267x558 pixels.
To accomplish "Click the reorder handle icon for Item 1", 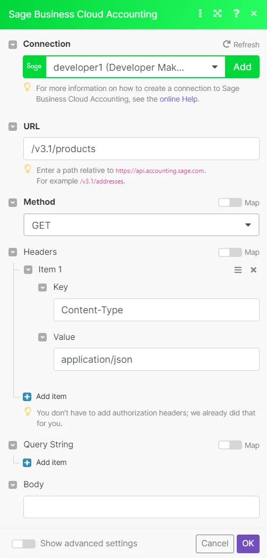I will (x=238, y=270).
